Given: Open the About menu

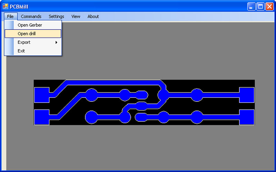Looking at the screenshot, I should pos(93,17).
